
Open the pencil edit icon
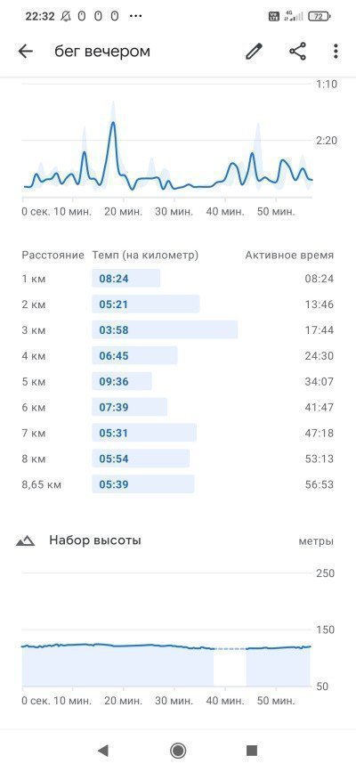click(x=254, y=52)
